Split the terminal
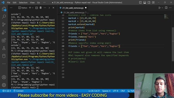 point(36,8)
